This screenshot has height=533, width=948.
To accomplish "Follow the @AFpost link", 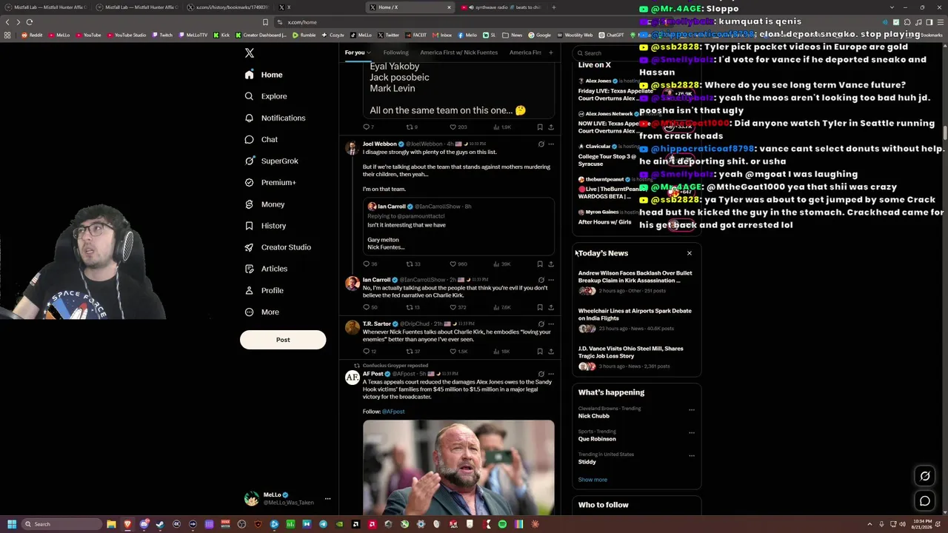I will pyautogui.click(x=393, y=412).
